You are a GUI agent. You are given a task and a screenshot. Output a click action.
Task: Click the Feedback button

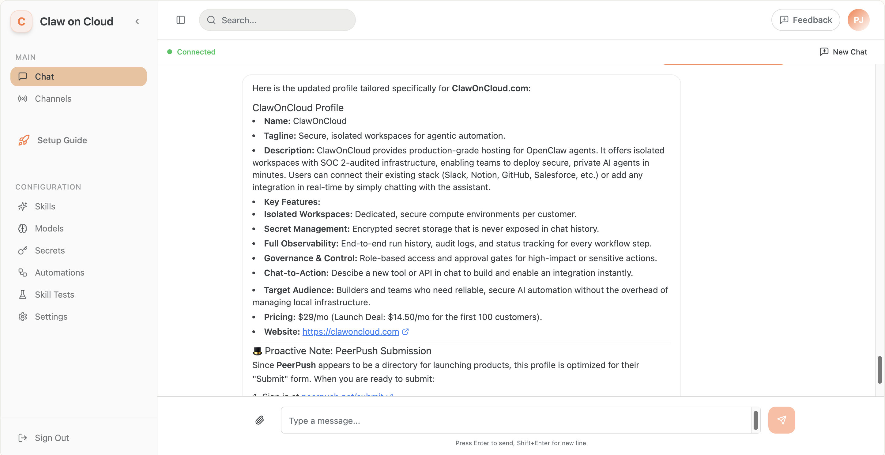[x=806, y=20]
